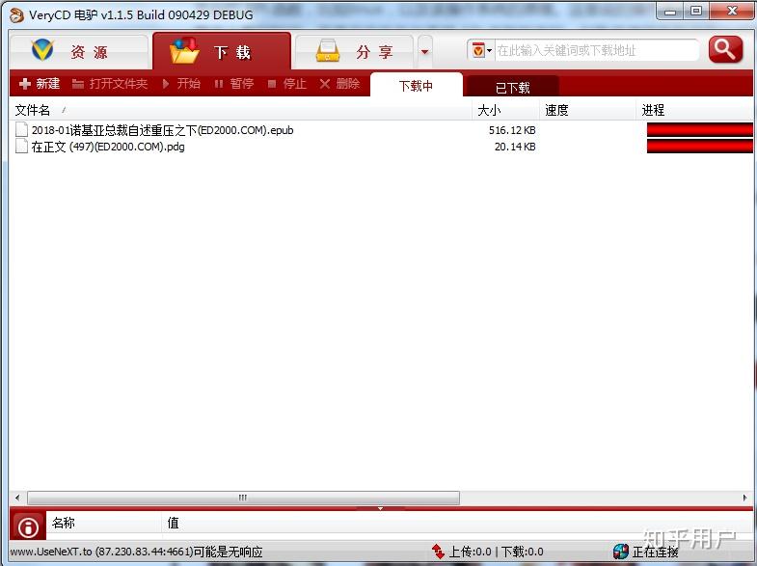Expand the extra tabs dropdown arrow

point(425,52)
